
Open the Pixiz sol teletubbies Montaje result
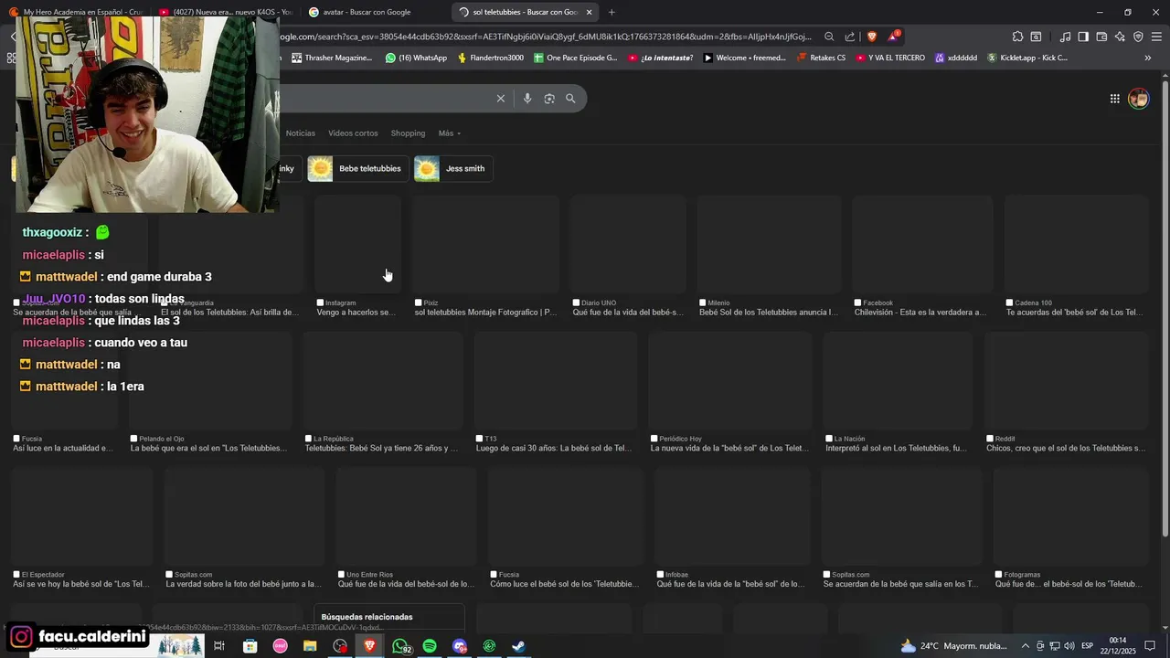[485, 256]
